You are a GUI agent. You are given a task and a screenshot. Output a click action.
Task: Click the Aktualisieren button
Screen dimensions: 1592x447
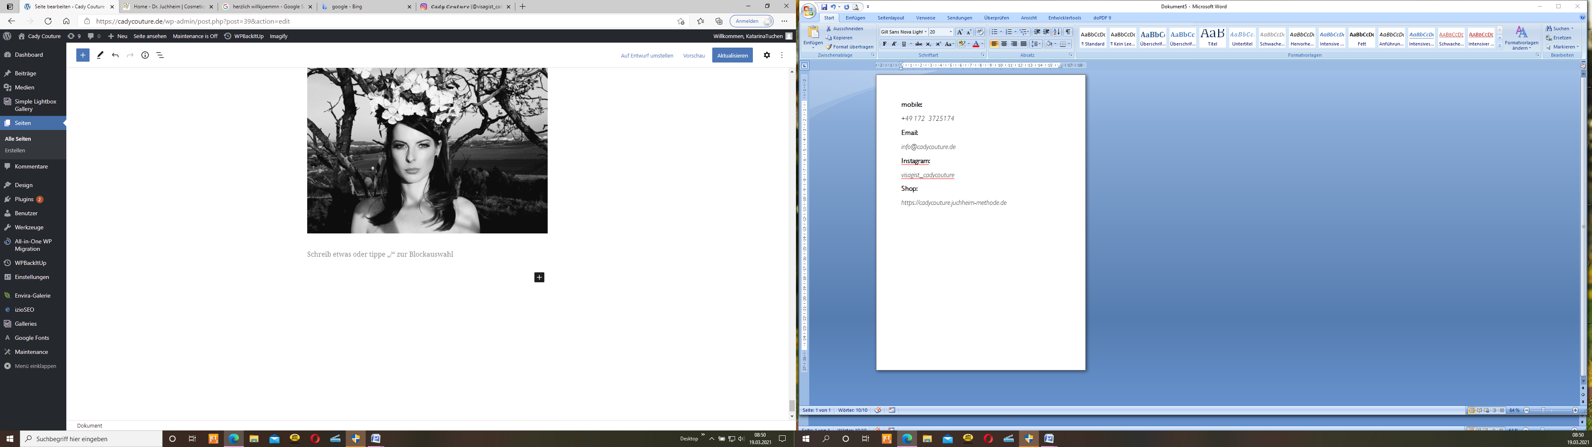(732, 55)
